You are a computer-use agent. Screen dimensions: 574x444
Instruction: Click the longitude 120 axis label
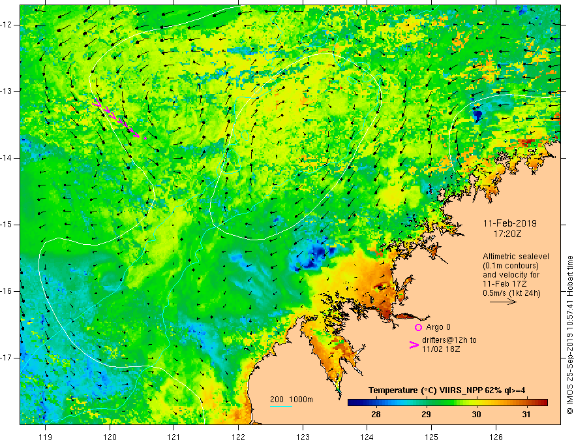110,437
